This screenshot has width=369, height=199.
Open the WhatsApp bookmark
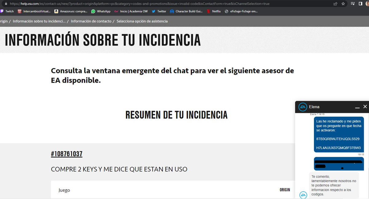pyautogui.click(x=101, y=11)
